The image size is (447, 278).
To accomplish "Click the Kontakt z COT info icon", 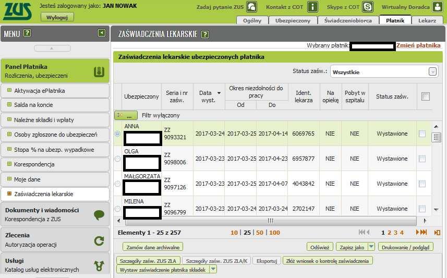I will [x=312, y=7].
